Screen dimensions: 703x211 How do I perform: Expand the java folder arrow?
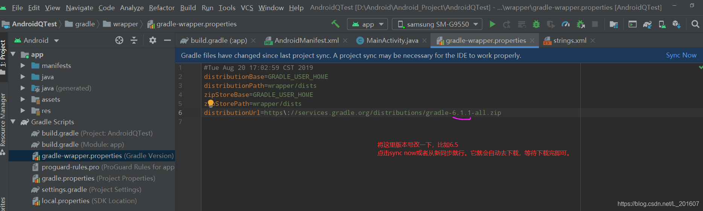coord(23,77)
